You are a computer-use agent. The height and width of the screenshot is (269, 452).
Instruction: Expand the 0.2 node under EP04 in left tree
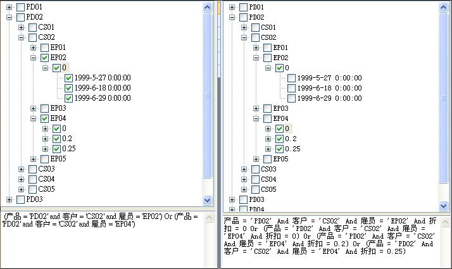coord(45,139)
